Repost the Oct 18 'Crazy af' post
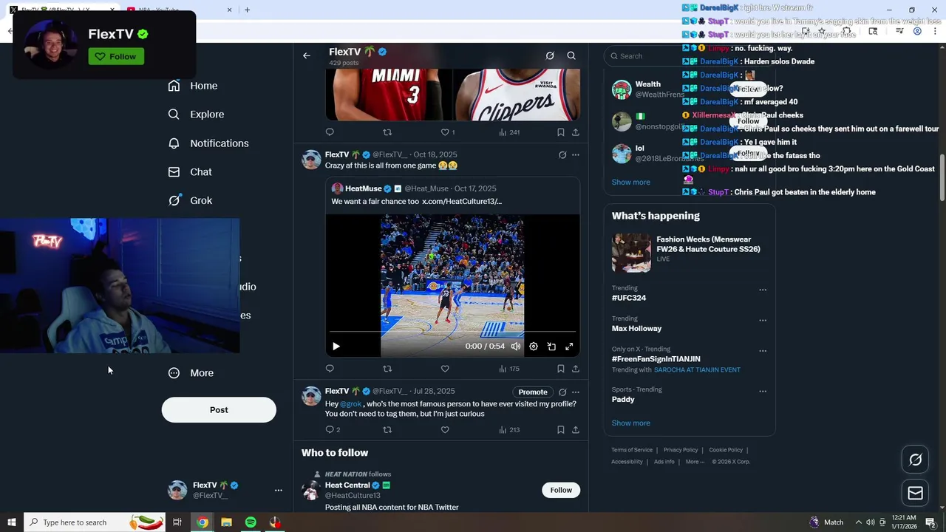Viewport: 946px width, 532px height. 387,369
